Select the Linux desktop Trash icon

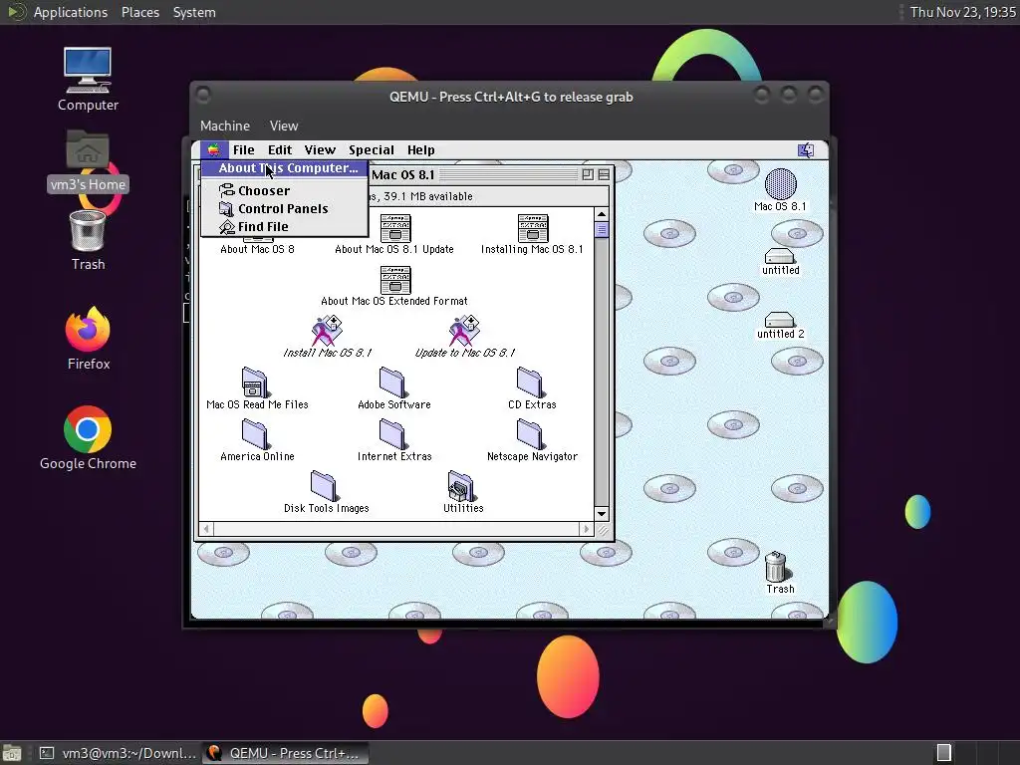88,240
